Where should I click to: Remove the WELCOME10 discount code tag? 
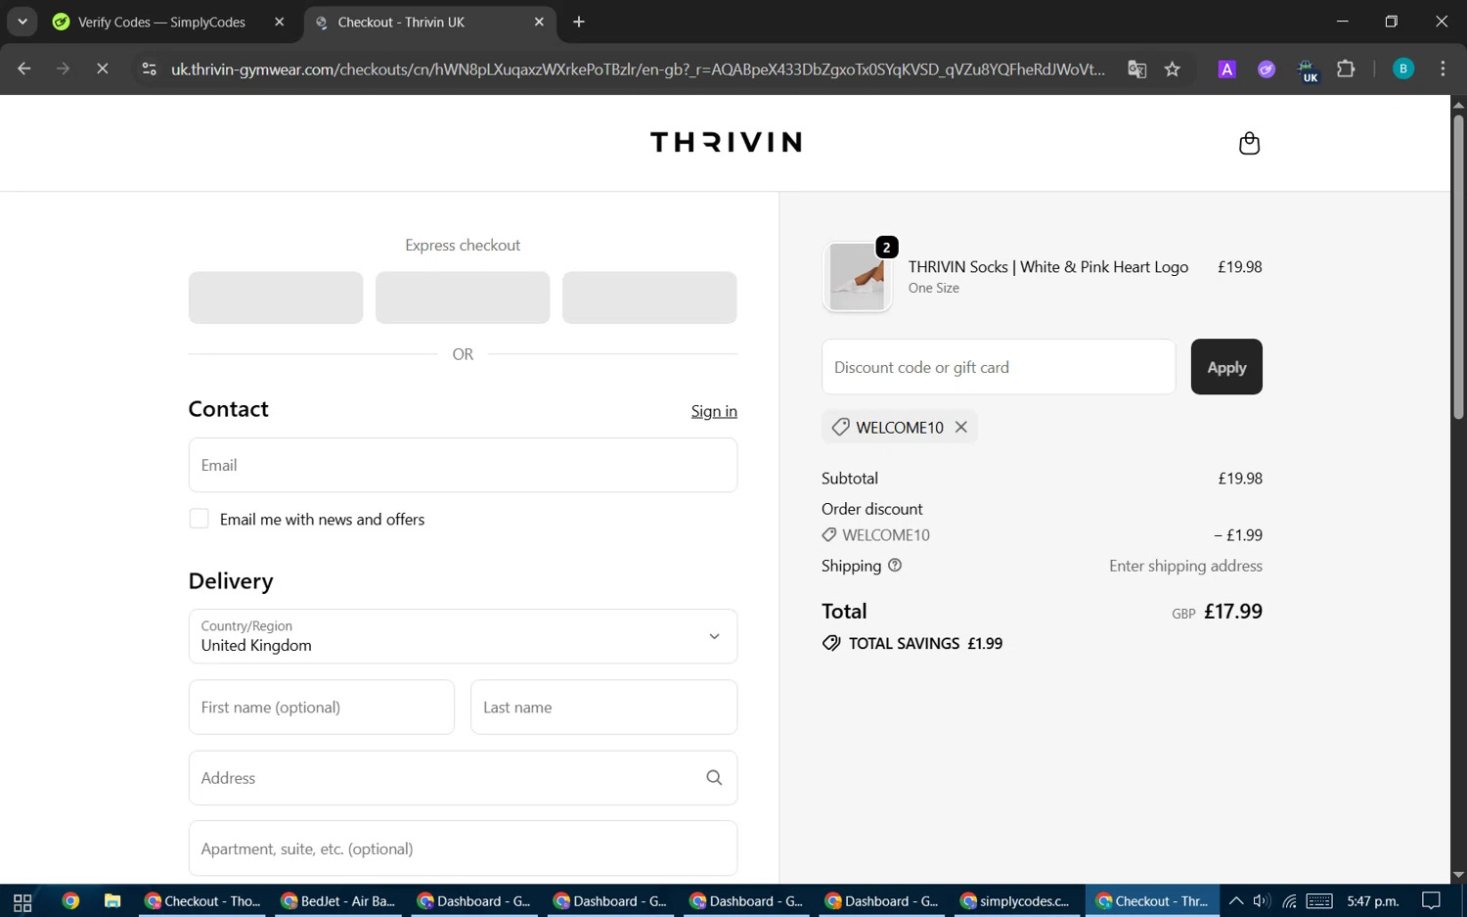coord(961,427)
